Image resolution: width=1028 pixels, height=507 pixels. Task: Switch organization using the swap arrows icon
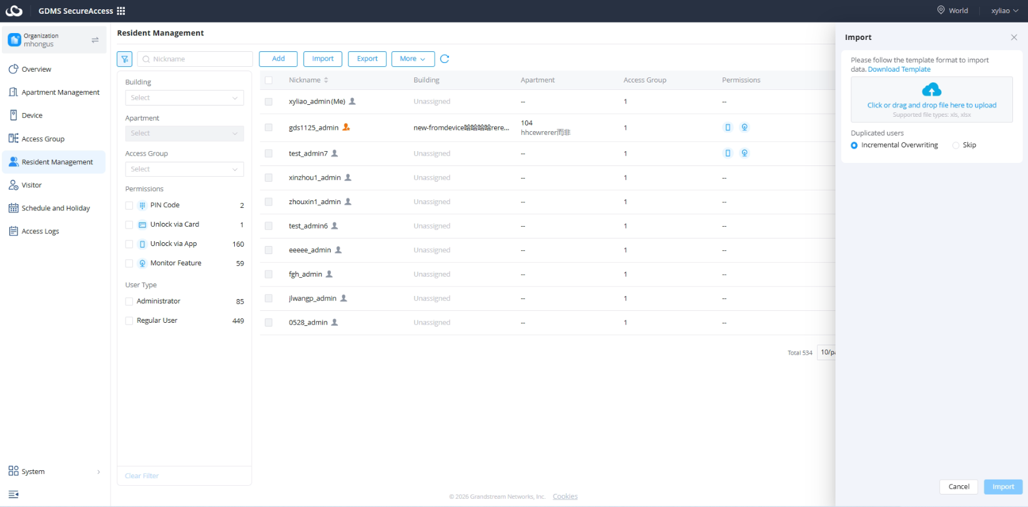pos(95,40)
